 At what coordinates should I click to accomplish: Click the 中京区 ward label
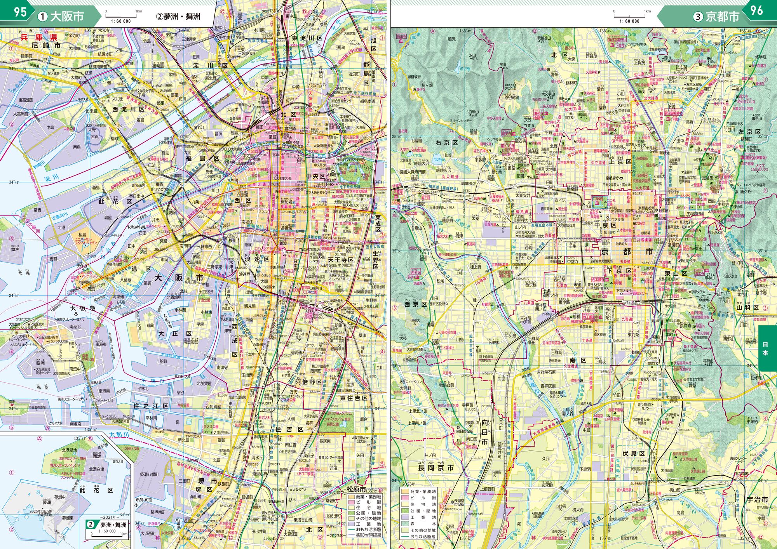pyautogui.click(x=606, y=225)
